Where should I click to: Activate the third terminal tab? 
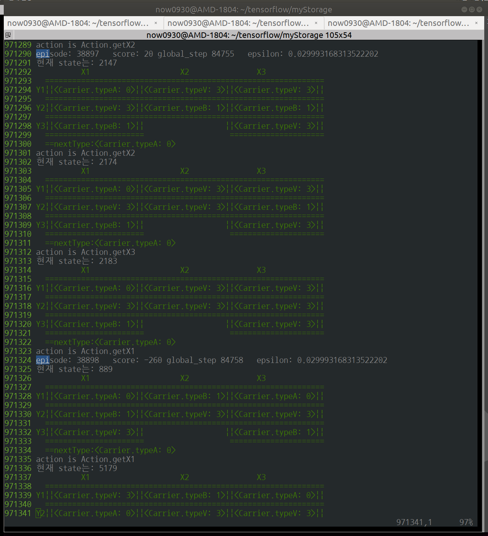tap(398, 23)
